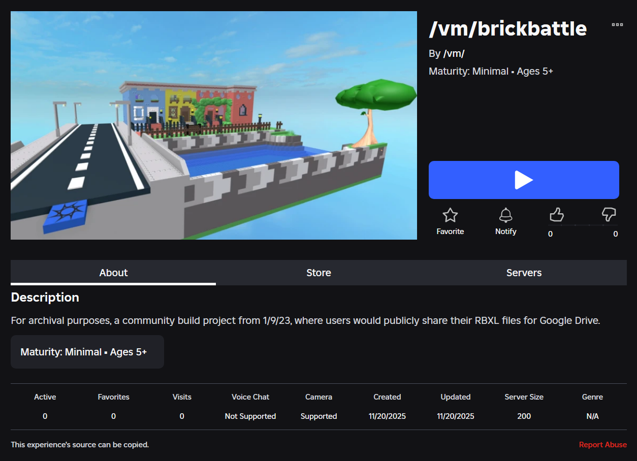Click the Notify label text
The height and width of the screenshot is (461, 637).
coord(505,232)
